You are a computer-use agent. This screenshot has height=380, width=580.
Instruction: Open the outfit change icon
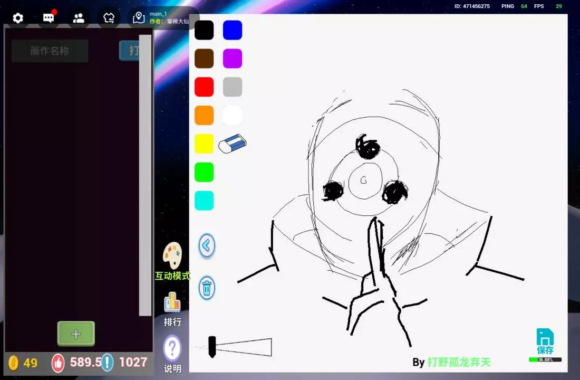[109, 18]
